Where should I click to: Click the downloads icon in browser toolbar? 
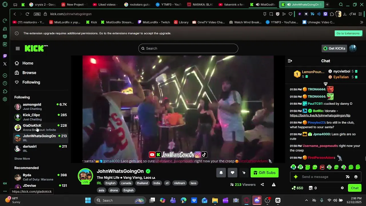point(345,14)
